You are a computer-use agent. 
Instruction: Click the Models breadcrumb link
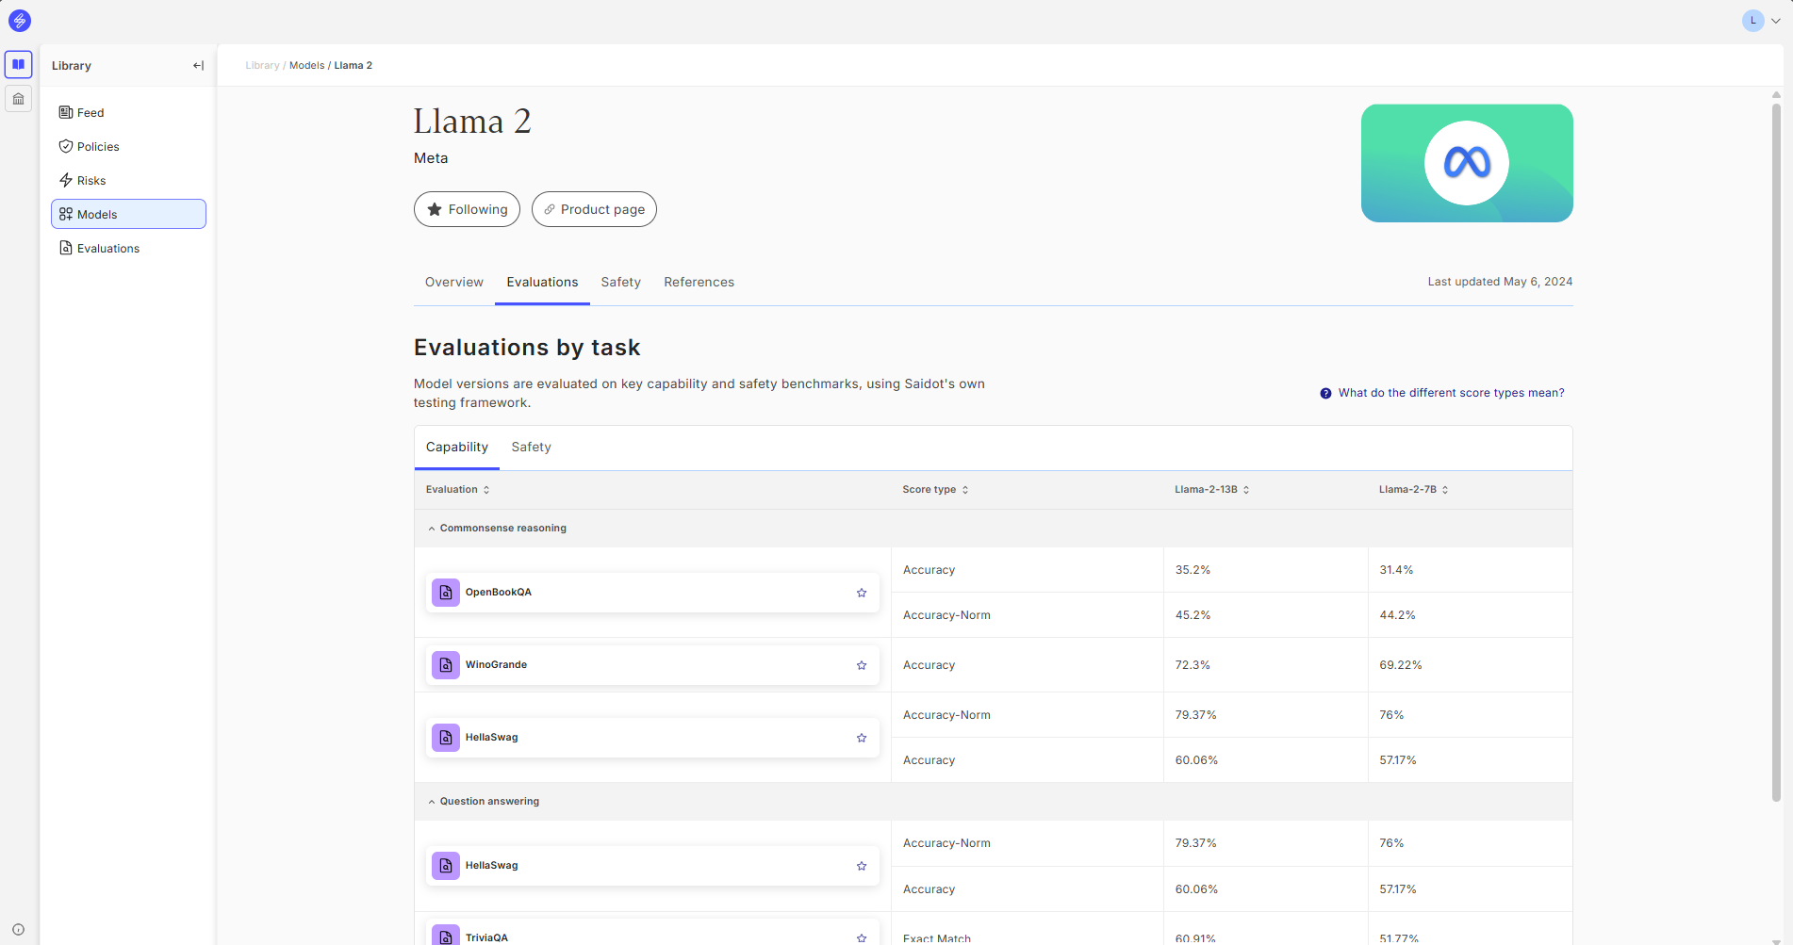pos(306,66)
